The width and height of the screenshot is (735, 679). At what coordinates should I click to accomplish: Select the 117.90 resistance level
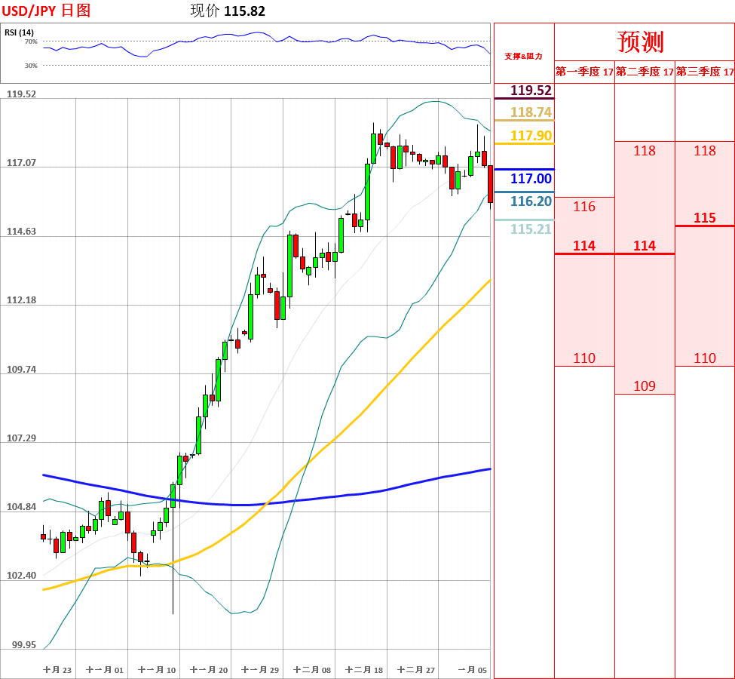[531, 136]
